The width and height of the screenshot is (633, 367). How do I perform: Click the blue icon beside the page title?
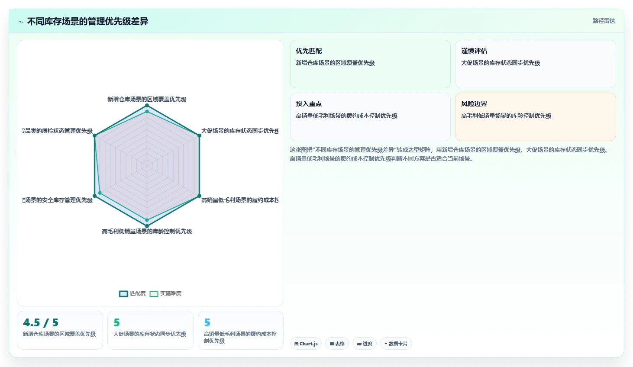[x=20, y=22]
